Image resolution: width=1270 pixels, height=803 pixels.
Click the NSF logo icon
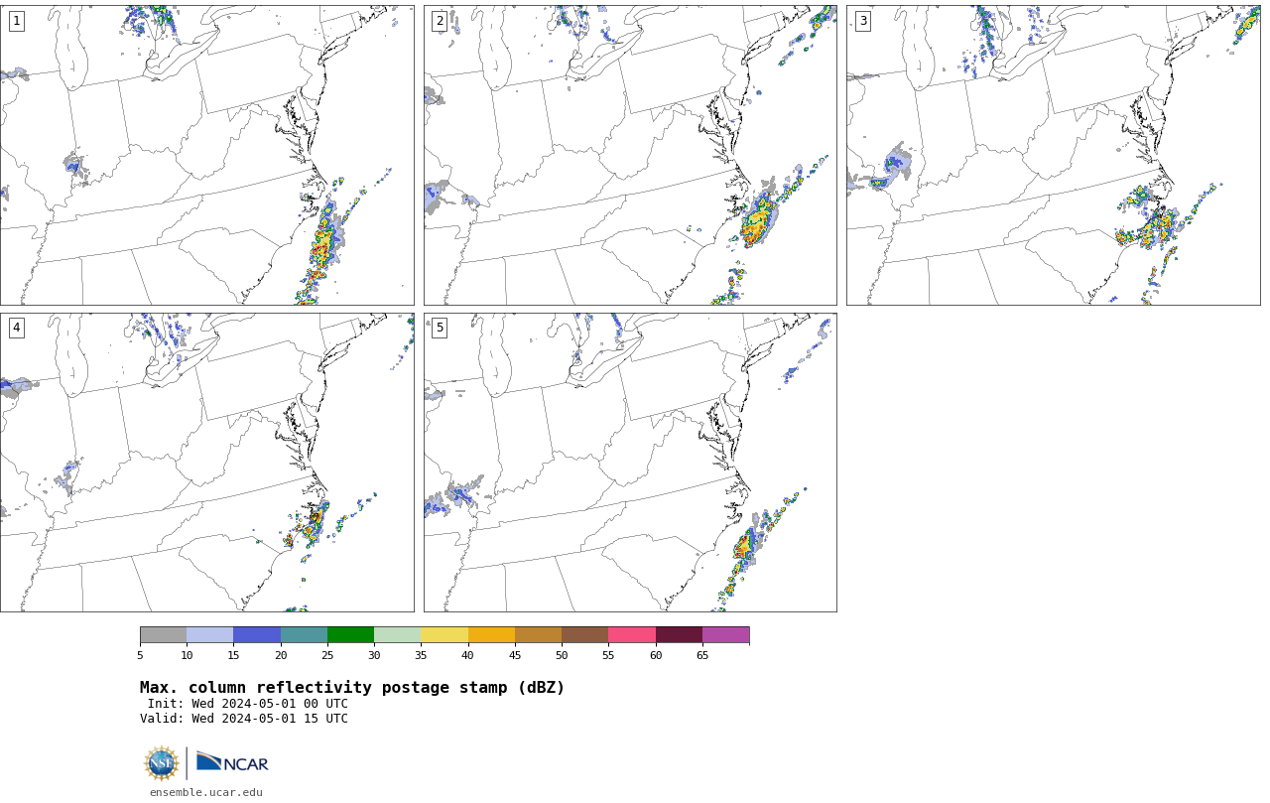pos(162,763)
